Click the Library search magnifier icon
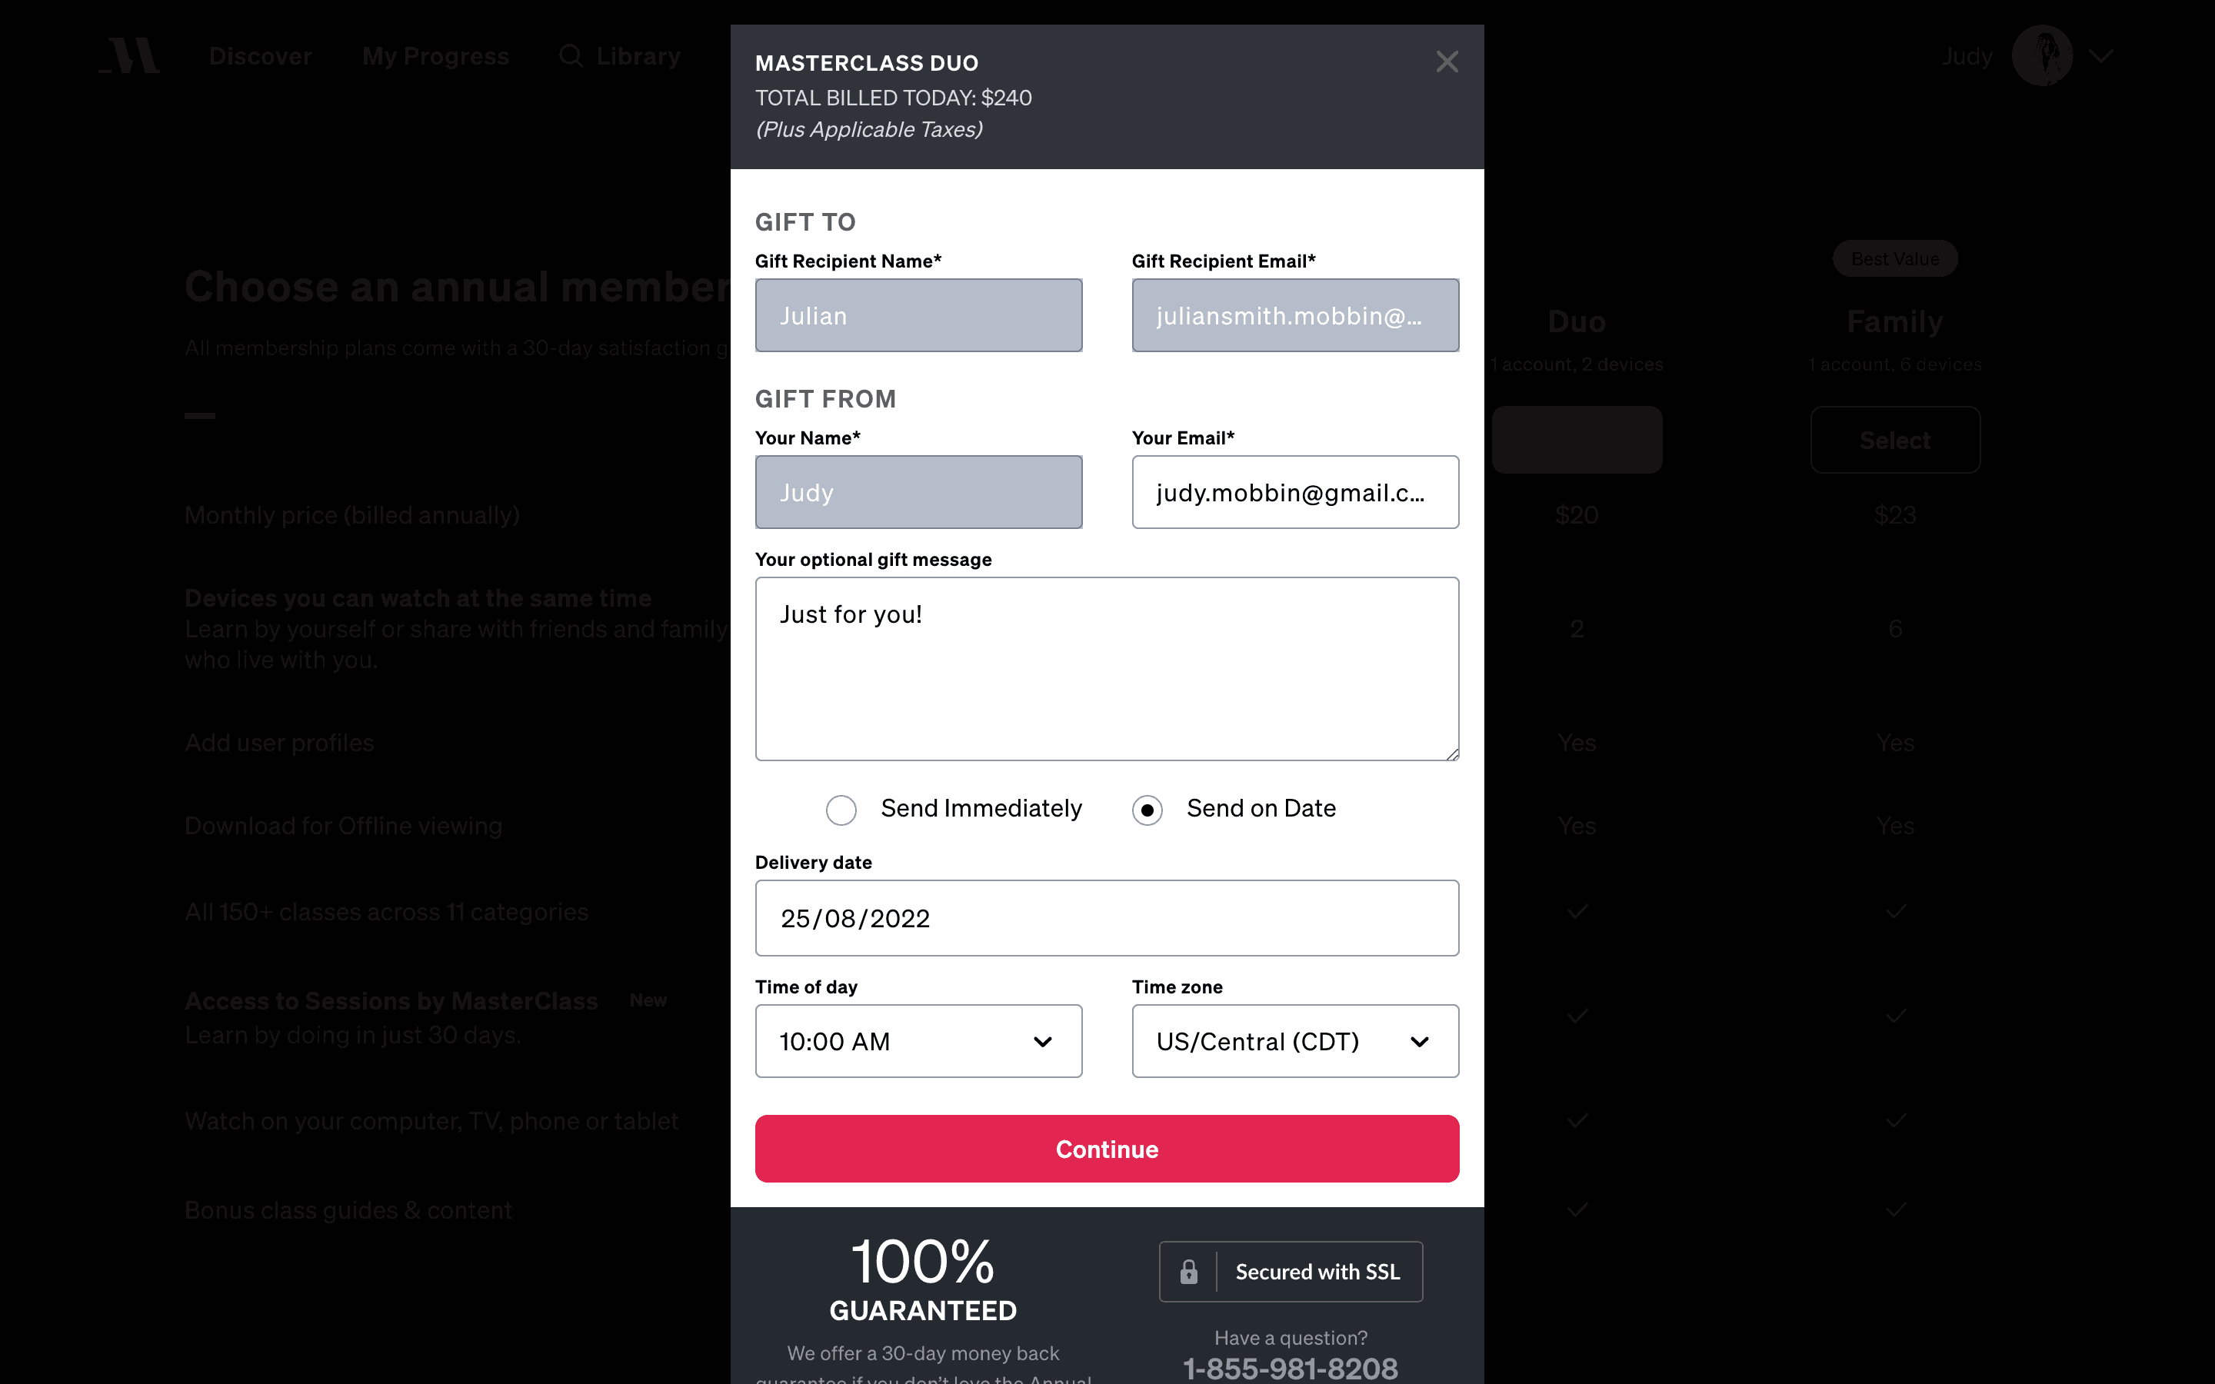2215x1384 pixels. pyautogui.click(x=571, y=56)
